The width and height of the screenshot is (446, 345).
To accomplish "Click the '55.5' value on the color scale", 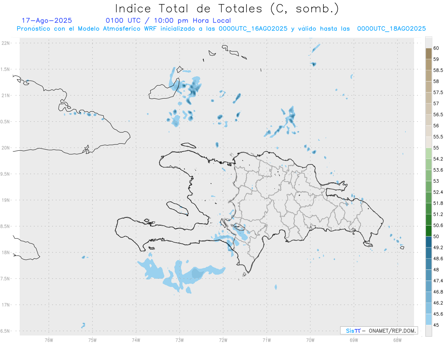I will (x=438, y=137).
